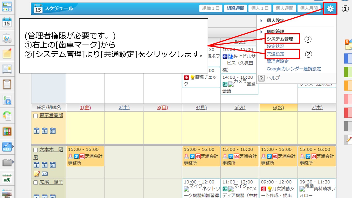Screen dimensions: 352x198
Task: Open 六本木's Friday 15:00 芝浦会計事務所 event
Action: tap(85, 156)
